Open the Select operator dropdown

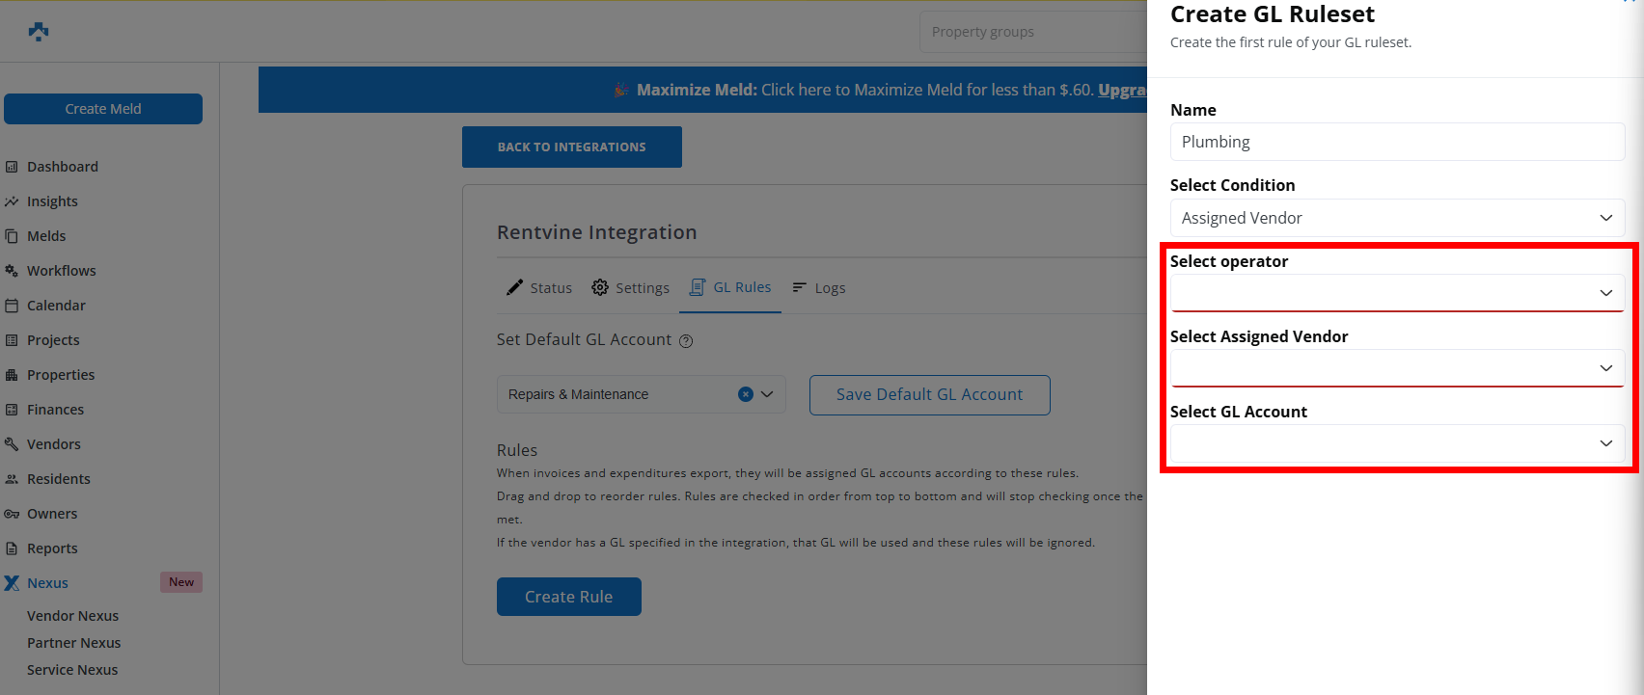click(x=1396, y=293)
